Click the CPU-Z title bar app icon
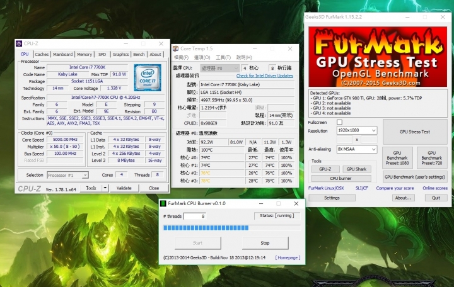This screenshot has height=287, width=454. pos(19,43)
